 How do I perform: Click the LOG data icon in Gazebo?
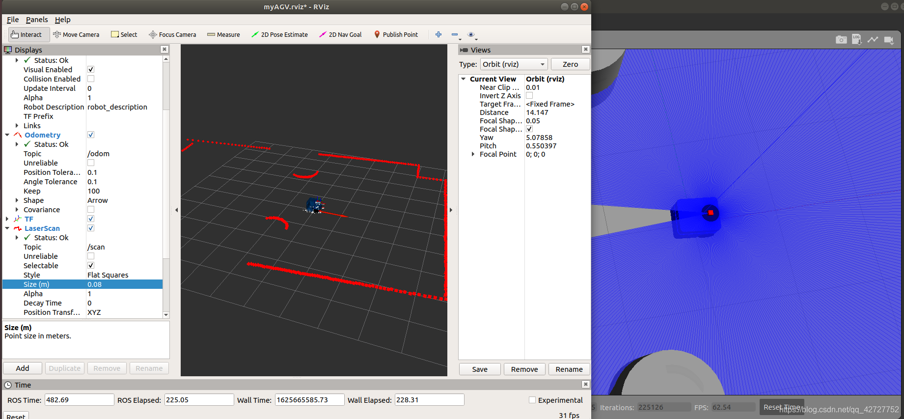click(x=857, y=39)
